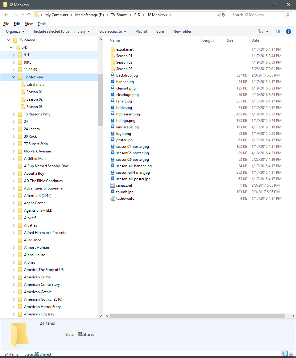Image resolution: width=296 pixels, height=358 pixels.
Task: Select Allegiance folder in tree
Action: click(x=33, y=240)
